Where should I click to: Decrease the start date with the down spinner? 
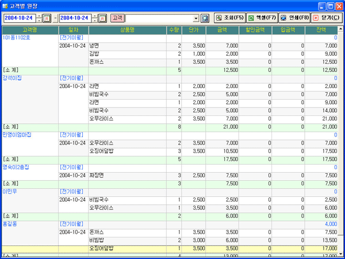(39, 21)
